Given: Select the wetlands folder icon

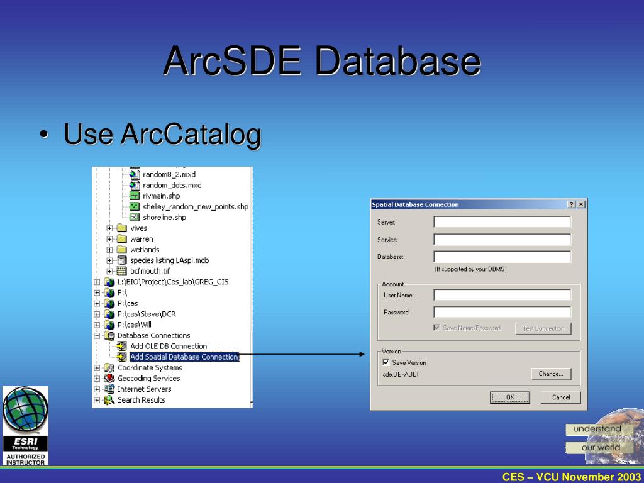Looking at the screenshot, I should 121,249.
